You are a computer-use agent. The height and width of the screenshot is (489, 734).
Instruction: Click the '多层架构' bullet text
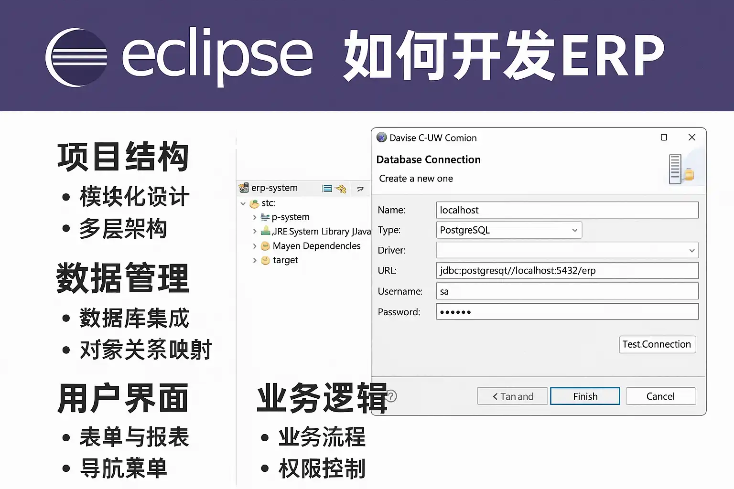pyautogui.click(x=123, y=229)
